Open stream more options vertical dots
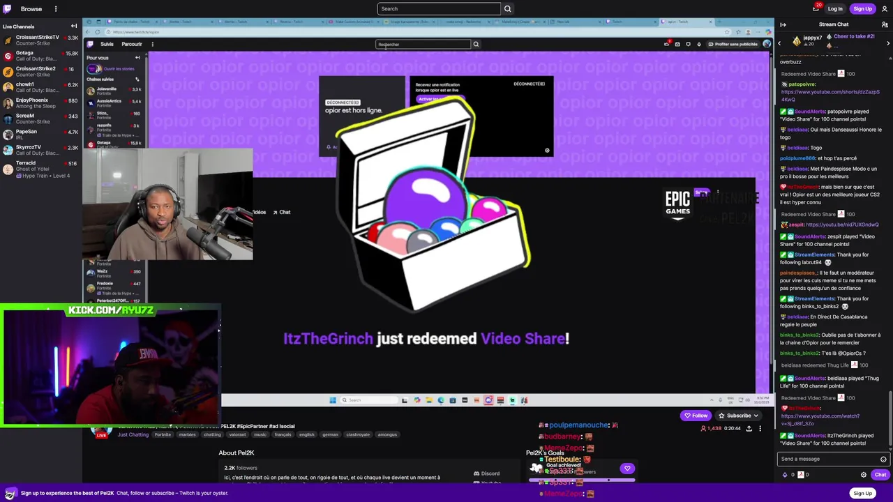 (x=760, y=428)
